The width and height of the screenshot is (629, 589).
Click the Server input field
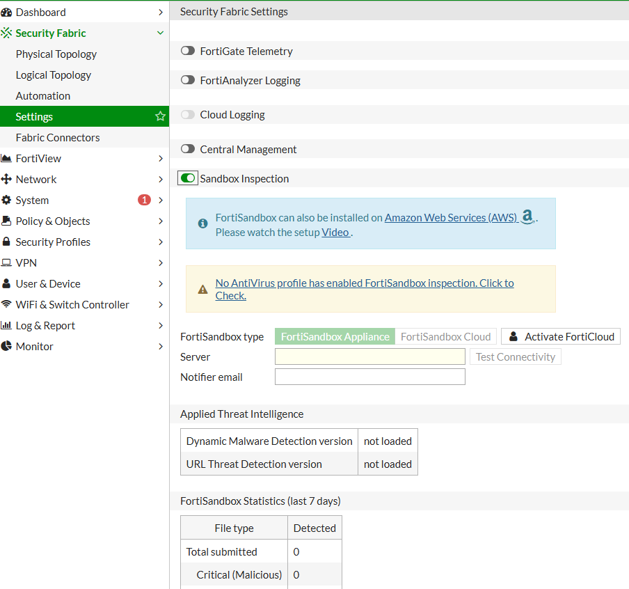[370, 356]
